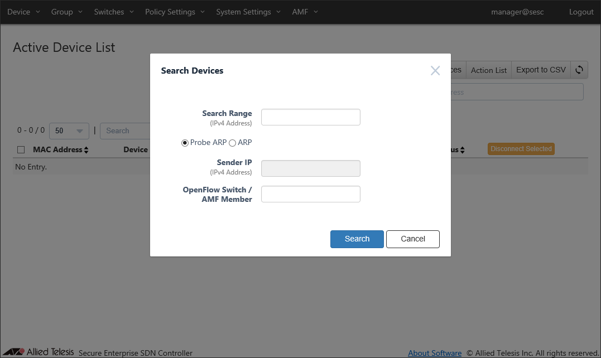Click the Allied Telesis logo in footer
The image size is (601, 358).
(39, 352)
